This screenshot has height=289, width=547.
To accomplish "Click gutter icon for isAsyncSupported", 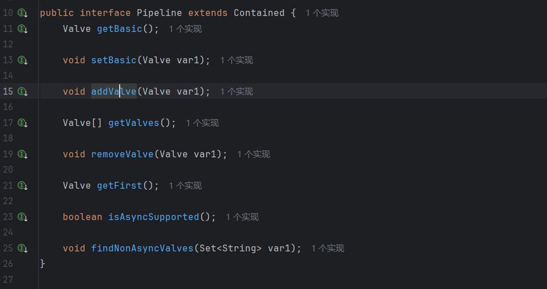I will click(23, 217).
